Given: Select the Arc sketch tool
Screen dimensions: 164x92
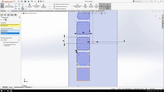Looking at the screenshot, I should pyautogui.click(x=19, y=6).
